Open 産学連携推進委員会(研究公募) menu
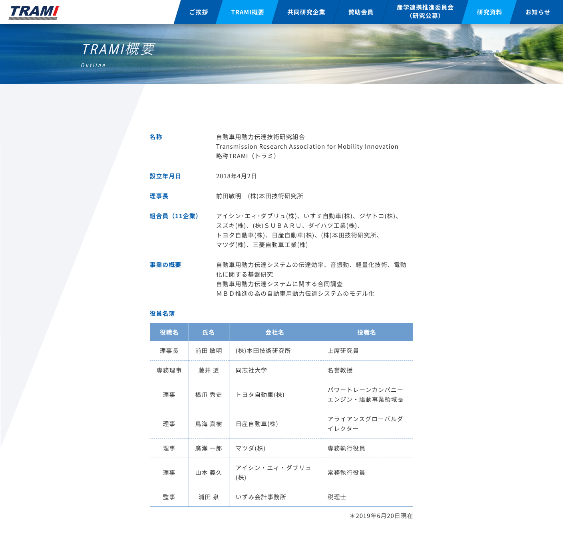The image size is (563, 540). [x=425, y=12]
